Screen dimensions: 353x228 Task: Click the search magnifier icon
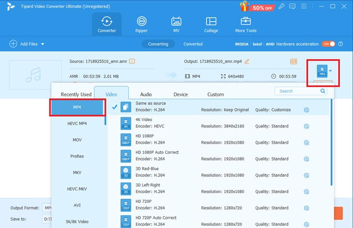coord(323,91)
